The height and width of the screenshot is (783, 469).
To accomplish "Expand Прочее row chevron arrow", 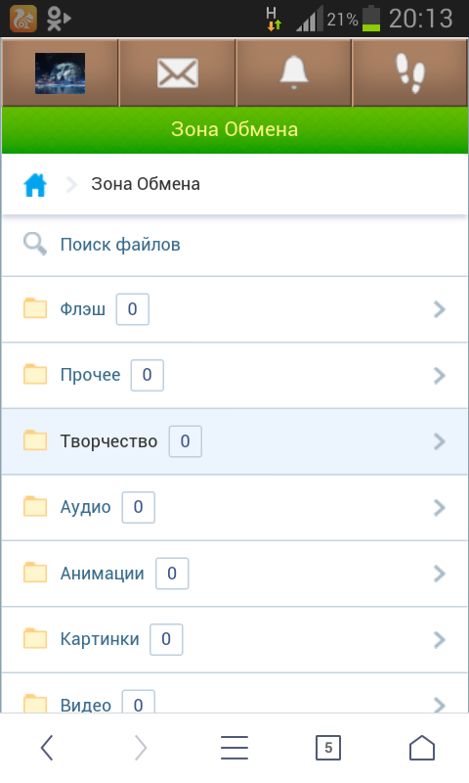I will click(x=439, y=376).
